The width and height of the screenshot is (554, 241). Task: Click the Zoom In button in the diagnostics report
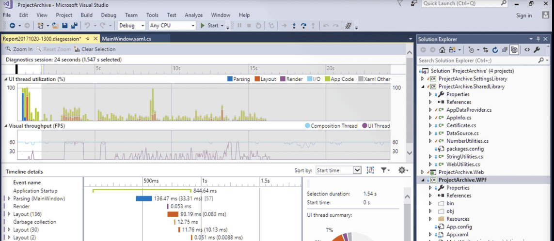(x=19, y=49)
